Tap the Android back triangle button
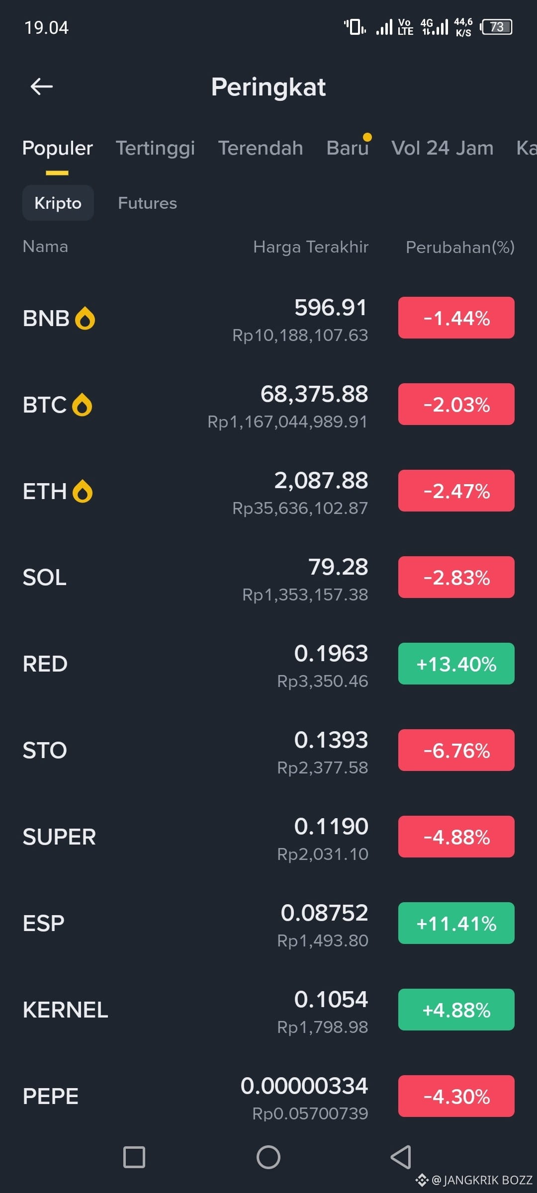Screen dimensions: 537x1193 (401, 1157)
